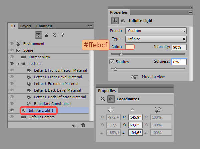Click Properties tab of Infinite Light panel
The height and width of the screenshot is (149, 200).
(x=119, y=12)
